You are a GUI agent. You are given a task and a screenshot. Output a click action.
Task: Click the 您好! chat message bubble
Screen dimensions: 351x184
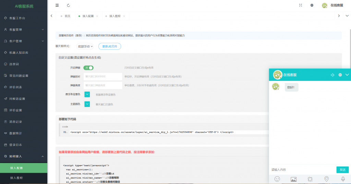(291, 87)
